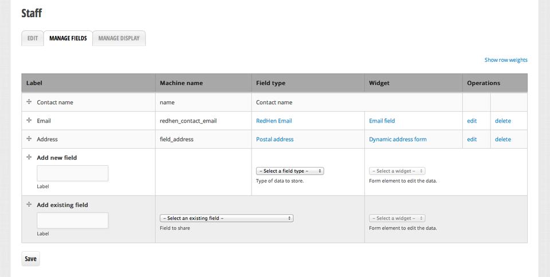Click the drag handle for Add existing field
The height and width of the screenshot is (277, 550).
pos(29,204)
